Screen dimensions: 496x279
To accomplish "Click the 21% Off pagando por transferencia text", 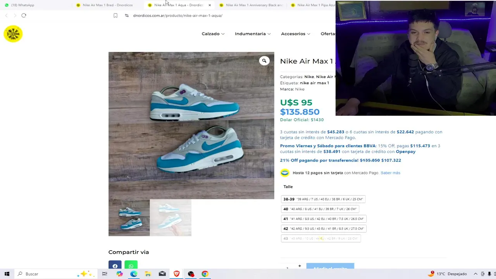I will 319,160.
